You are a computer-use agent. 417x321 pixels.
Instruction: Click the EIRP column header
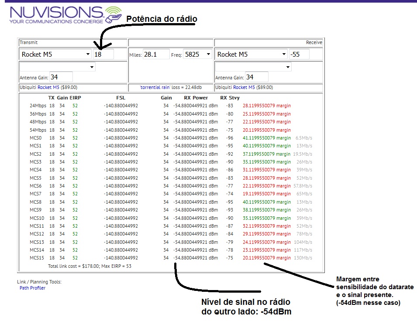tap(75, 98)
